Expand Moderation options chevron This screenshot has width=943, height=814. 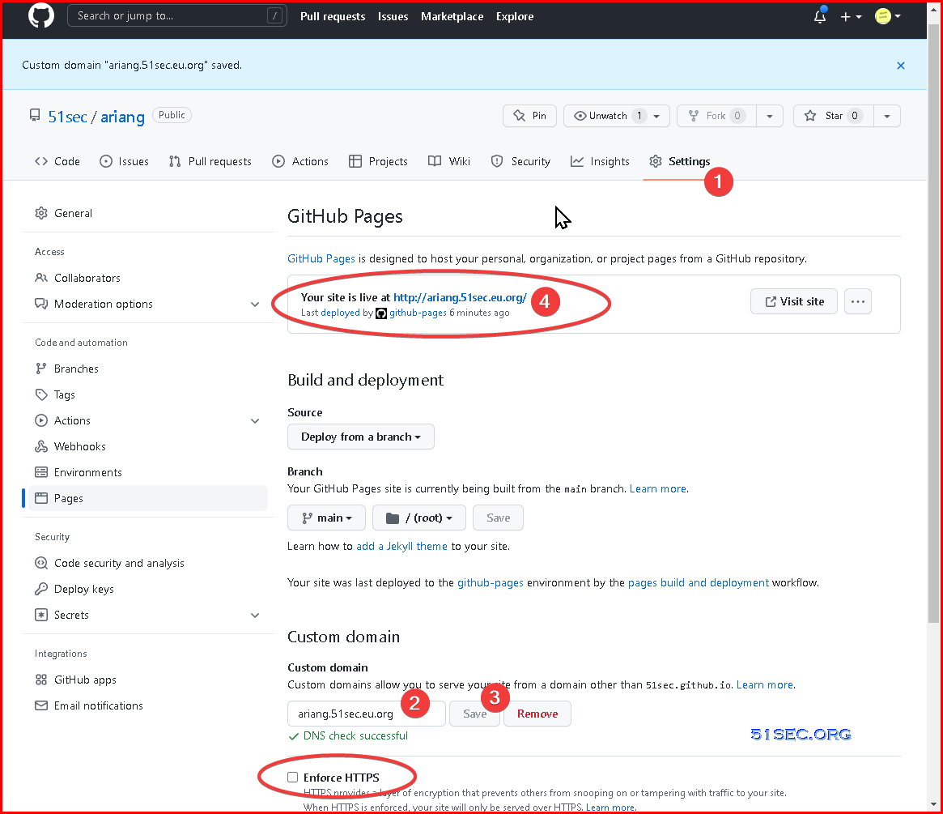pos(255,305)
